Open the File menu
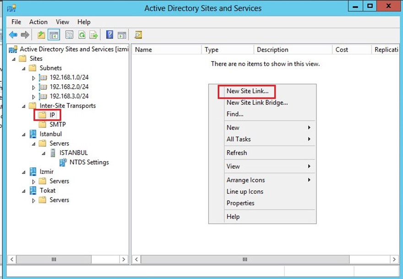The height and width of the screenshot is (279, 403). pyautogui.click(x=16, y=22)
